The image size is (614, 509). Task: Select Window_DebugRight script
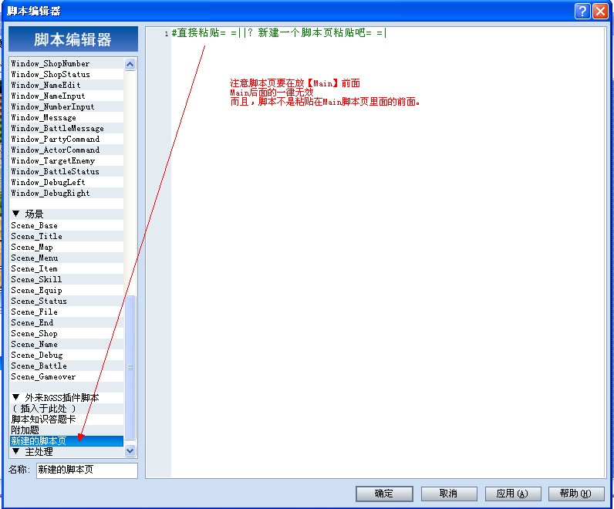(x=66, y=193)
